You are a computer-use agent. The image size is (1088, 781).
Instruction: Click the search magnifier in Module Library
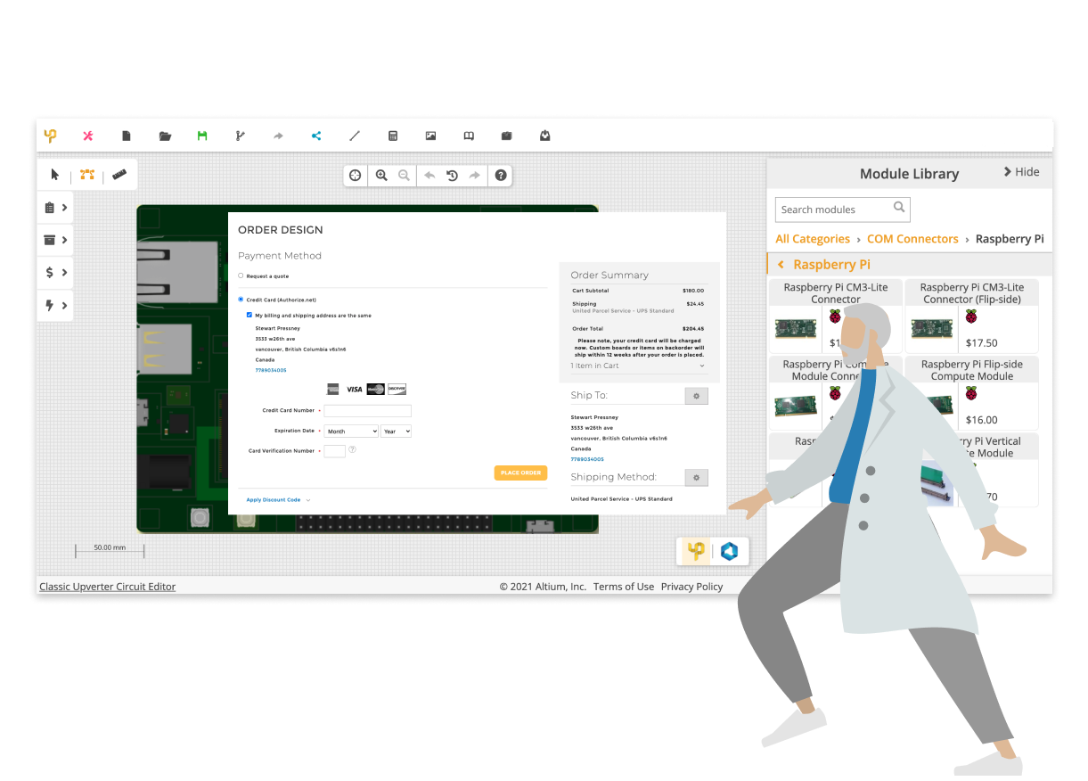click(899, 208)
